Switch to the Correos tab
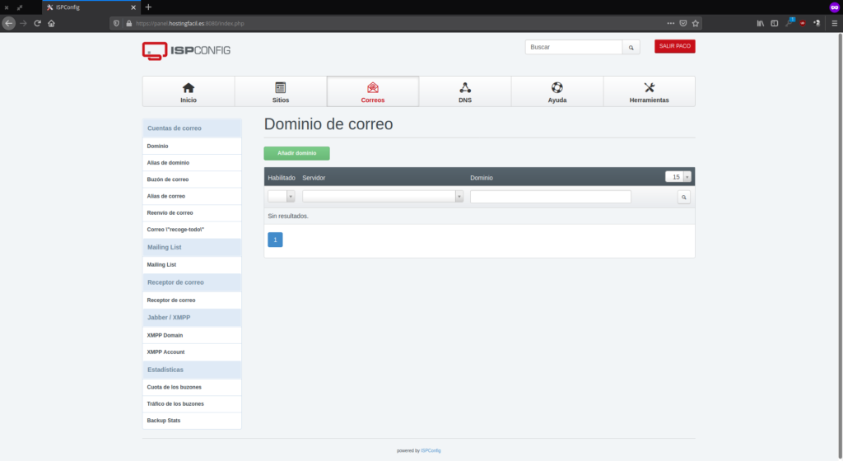Viewport: 843px width, 461px height. point(373,91)
